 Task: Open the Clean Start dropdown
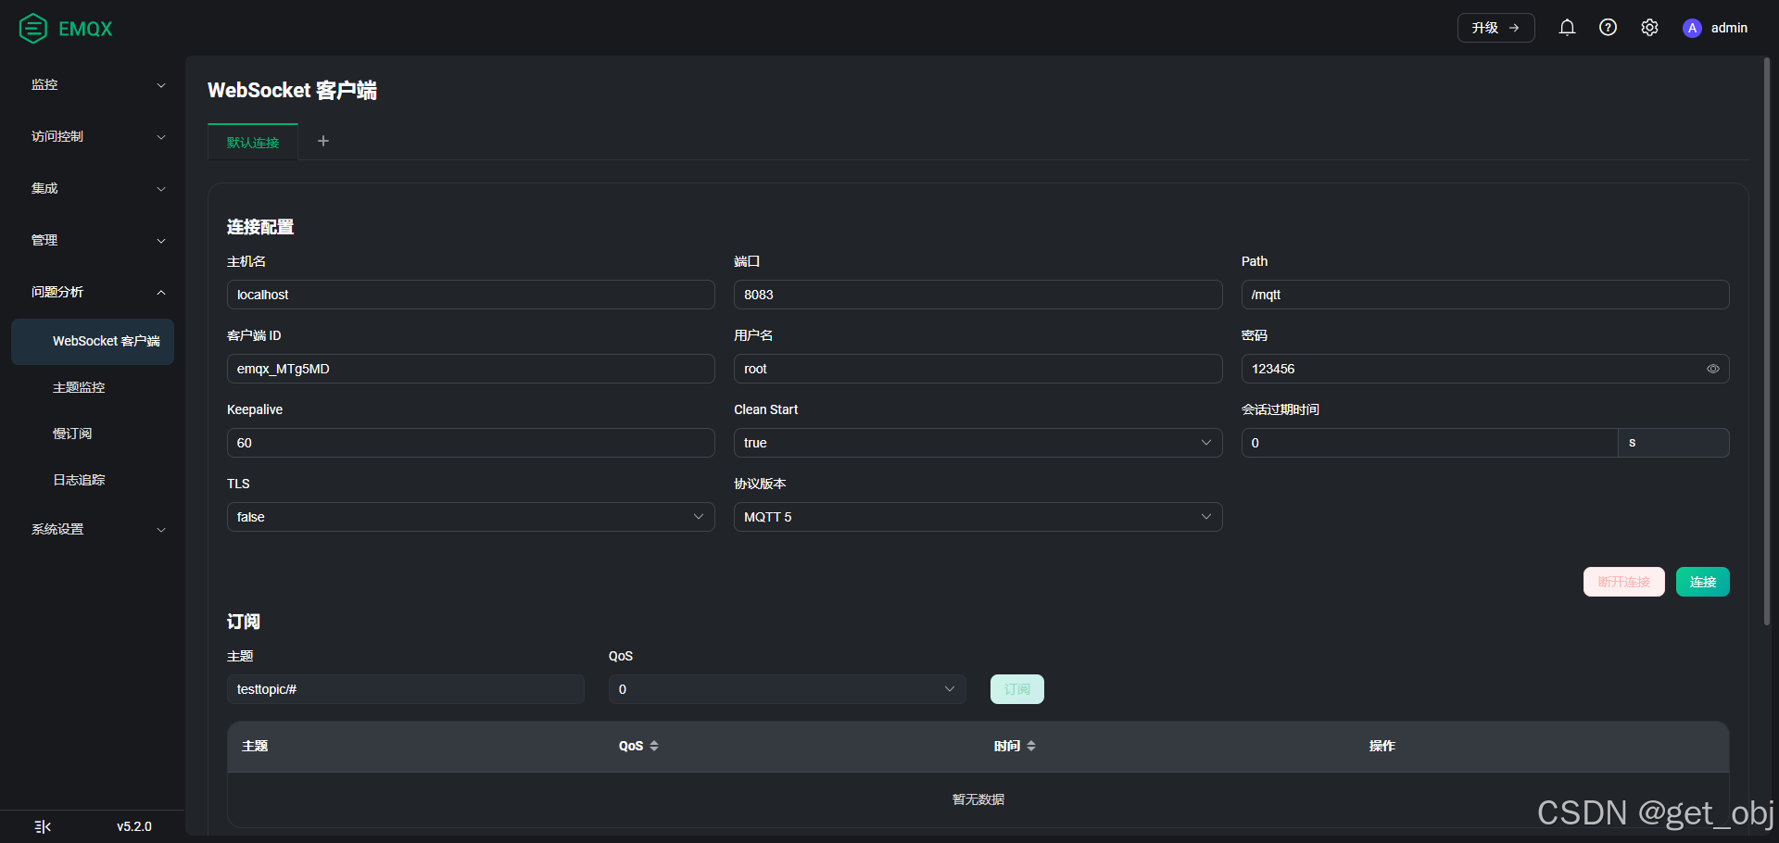point(978,443)
